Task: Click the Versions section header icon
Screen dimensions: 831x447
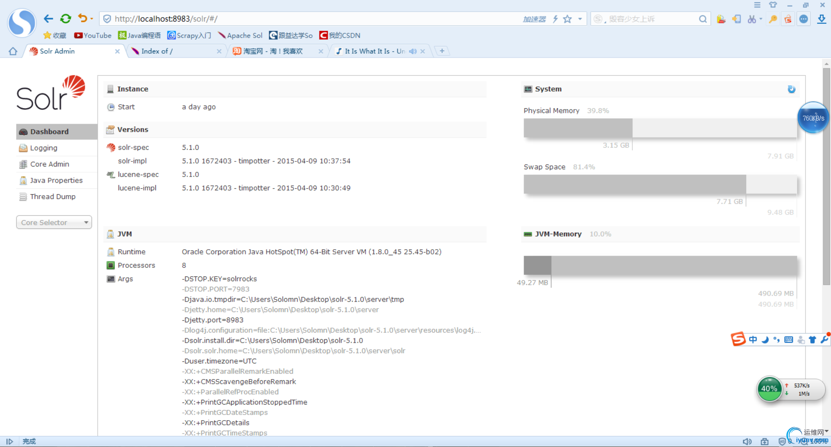Action: coord(110,129)
